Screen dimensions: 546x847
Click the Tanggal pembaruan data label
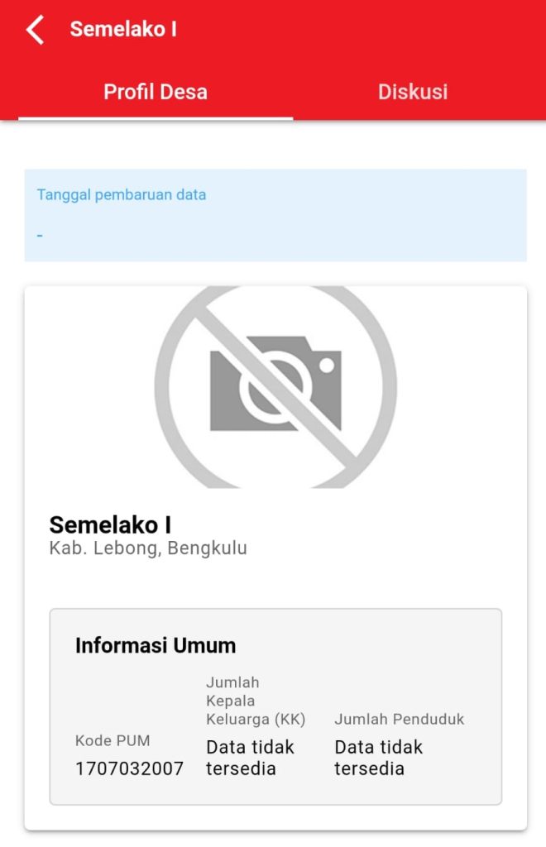click(x=122, y=195)
